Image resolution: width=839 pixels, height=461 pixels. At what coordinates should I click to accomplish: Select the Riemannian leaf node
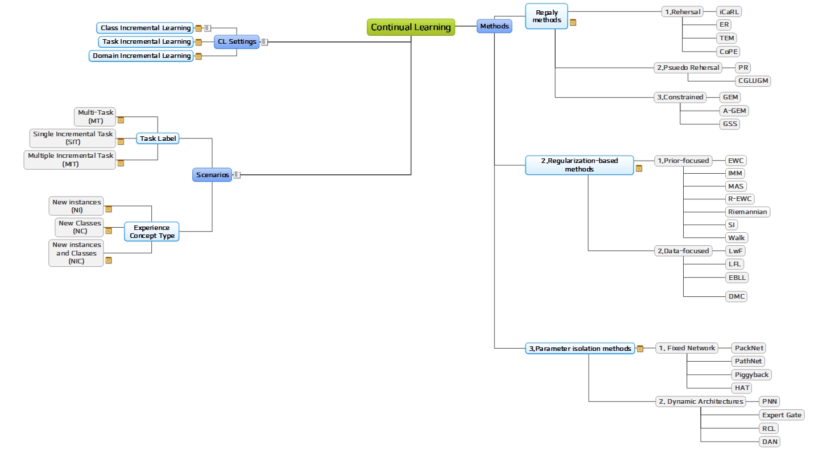[747, 212]
